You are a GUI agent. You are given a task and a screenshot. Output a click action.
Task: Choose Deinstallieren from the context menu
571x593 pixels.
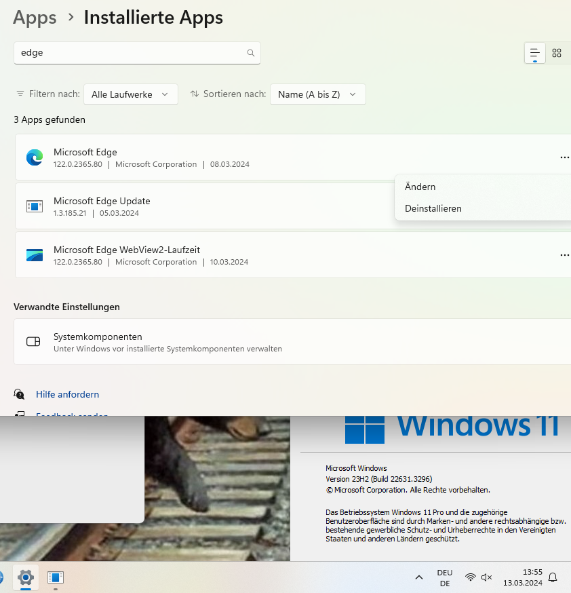tap(433, 208)
